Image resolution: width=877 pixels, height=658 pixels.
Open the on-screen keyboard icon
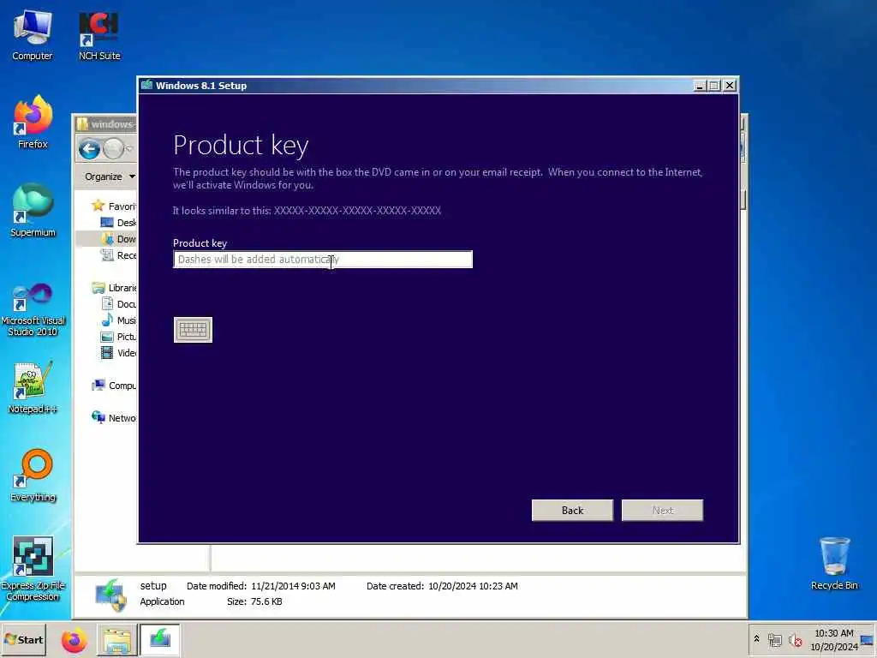click(193, 330)
